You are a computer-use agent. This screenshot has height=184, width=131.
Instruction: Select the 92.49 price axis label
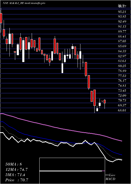(x=122, y=22)
